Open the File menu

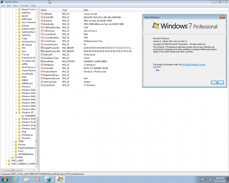point(3,5)
